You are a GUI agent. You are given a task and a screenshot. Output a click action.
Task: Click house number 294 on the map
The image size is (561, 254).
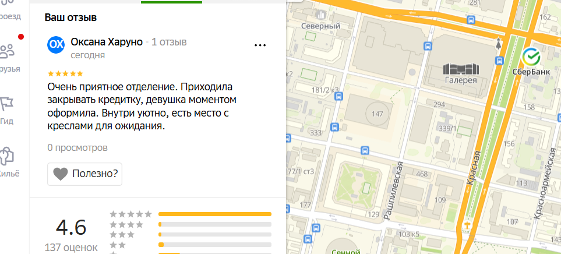click(439, 104)
